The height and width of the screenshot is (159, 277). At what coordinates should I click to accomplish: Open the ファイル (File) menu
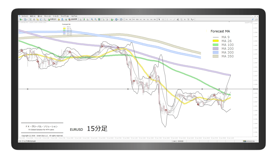(25, 16)
